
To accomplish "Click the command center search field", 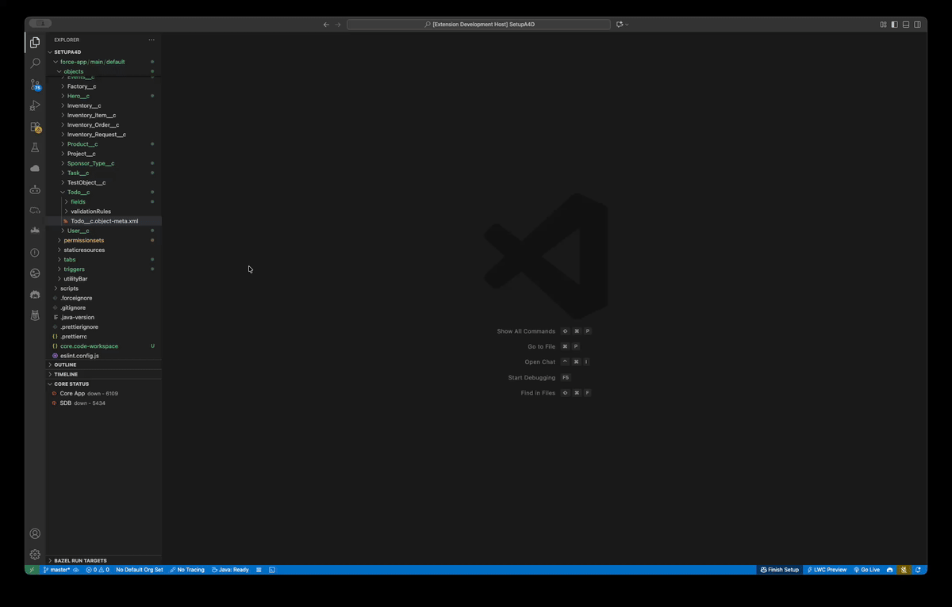I will [479, 25].
